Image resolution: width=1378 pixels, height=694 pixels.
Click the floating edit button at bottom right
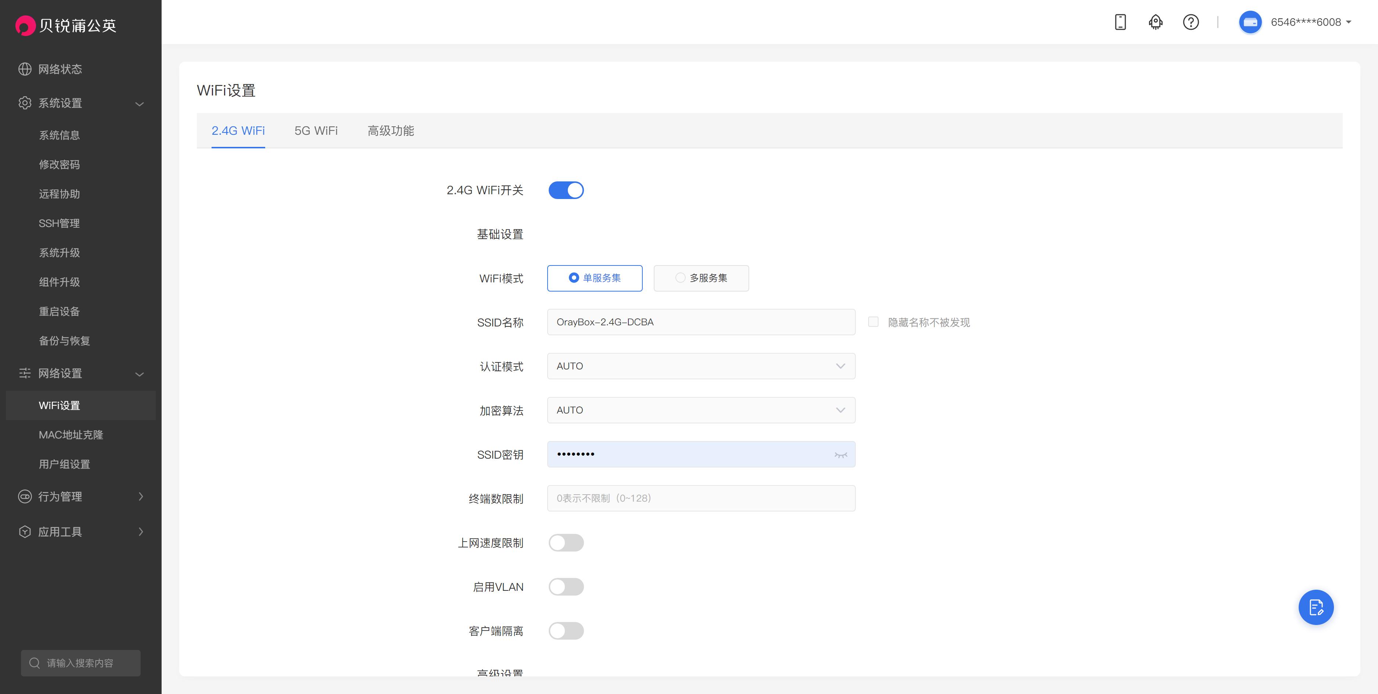pos(1316,607)
